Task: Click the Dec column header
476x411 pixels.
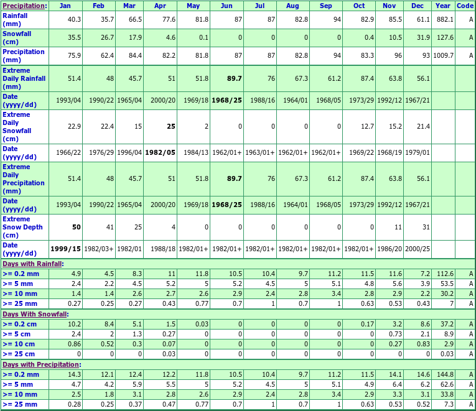Action: click(418, 6)
